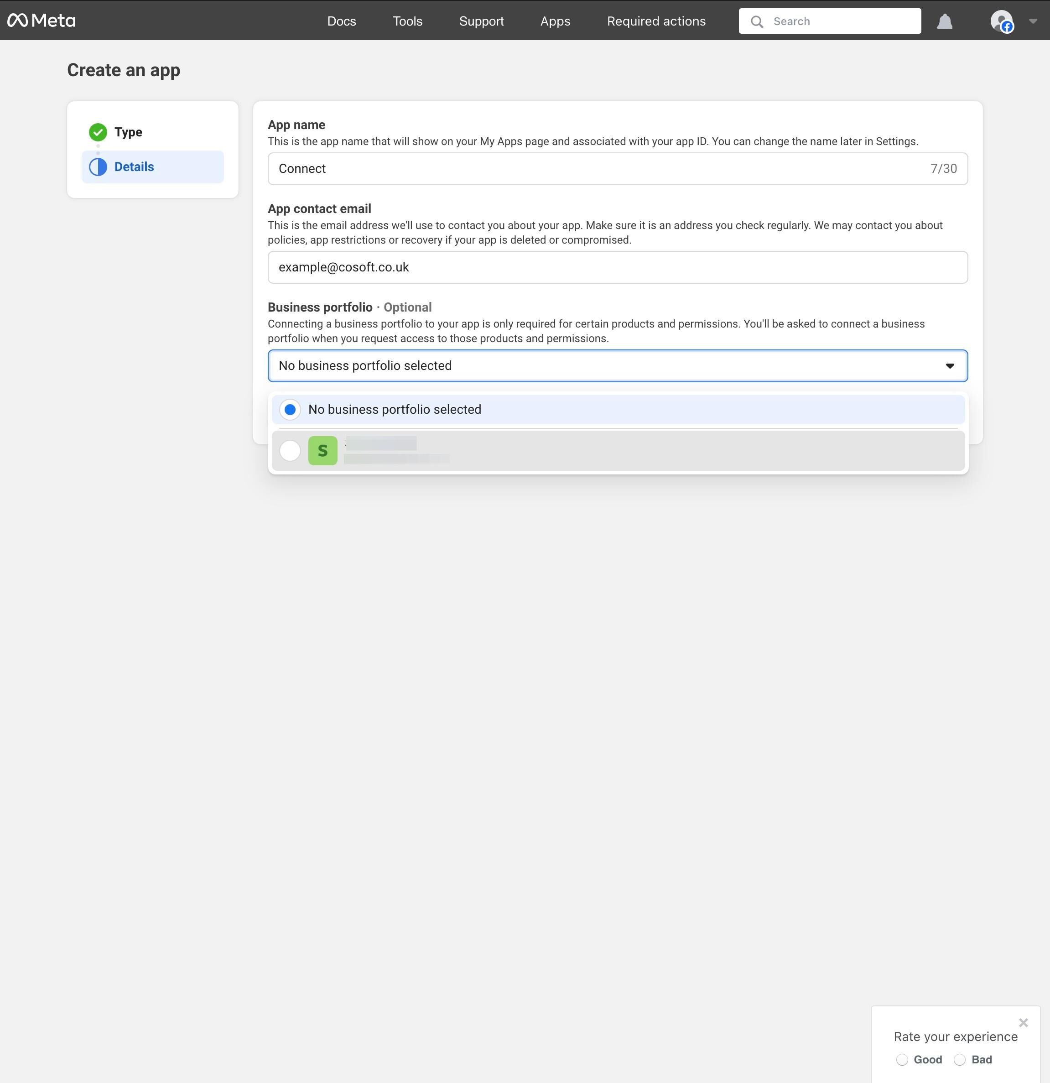Image resolution: width=1050 pixels, height=1083 pixels.
Task: Click the search magnifier icon
Action: pos(757,21)
